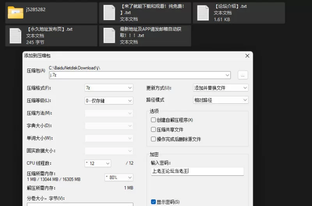The width and height of the screenshot is (312, 206).
Task: Click the browse '...' button for archive path
Action: click(243, 75)
